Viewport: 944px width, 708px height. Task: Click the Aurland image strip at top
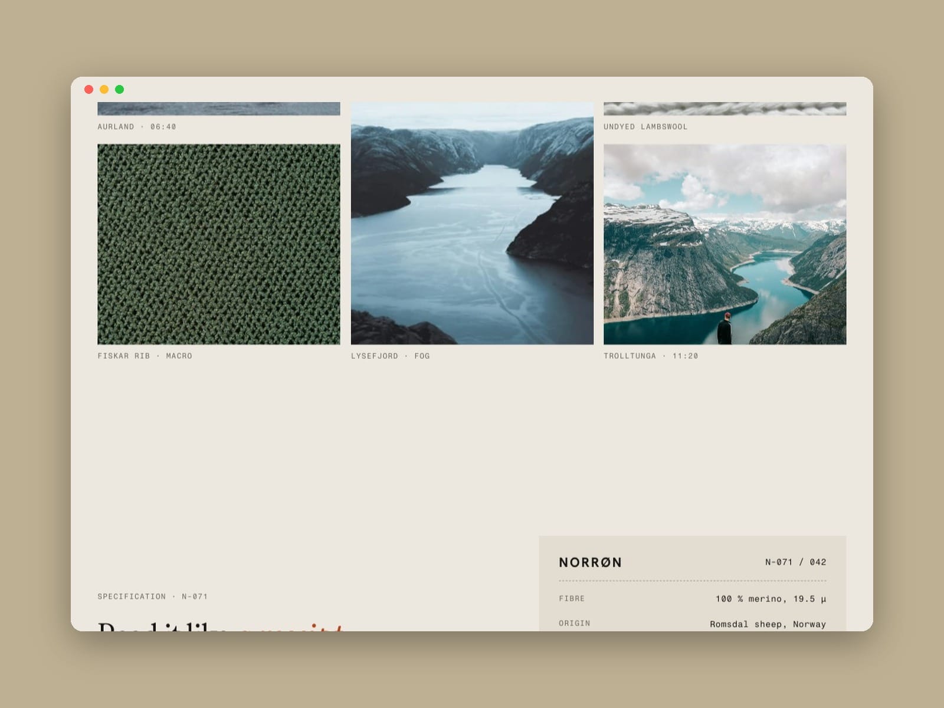[x=219, y=109]
